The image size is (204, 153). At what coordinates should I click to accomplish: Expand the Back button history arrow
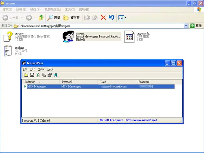22,18
